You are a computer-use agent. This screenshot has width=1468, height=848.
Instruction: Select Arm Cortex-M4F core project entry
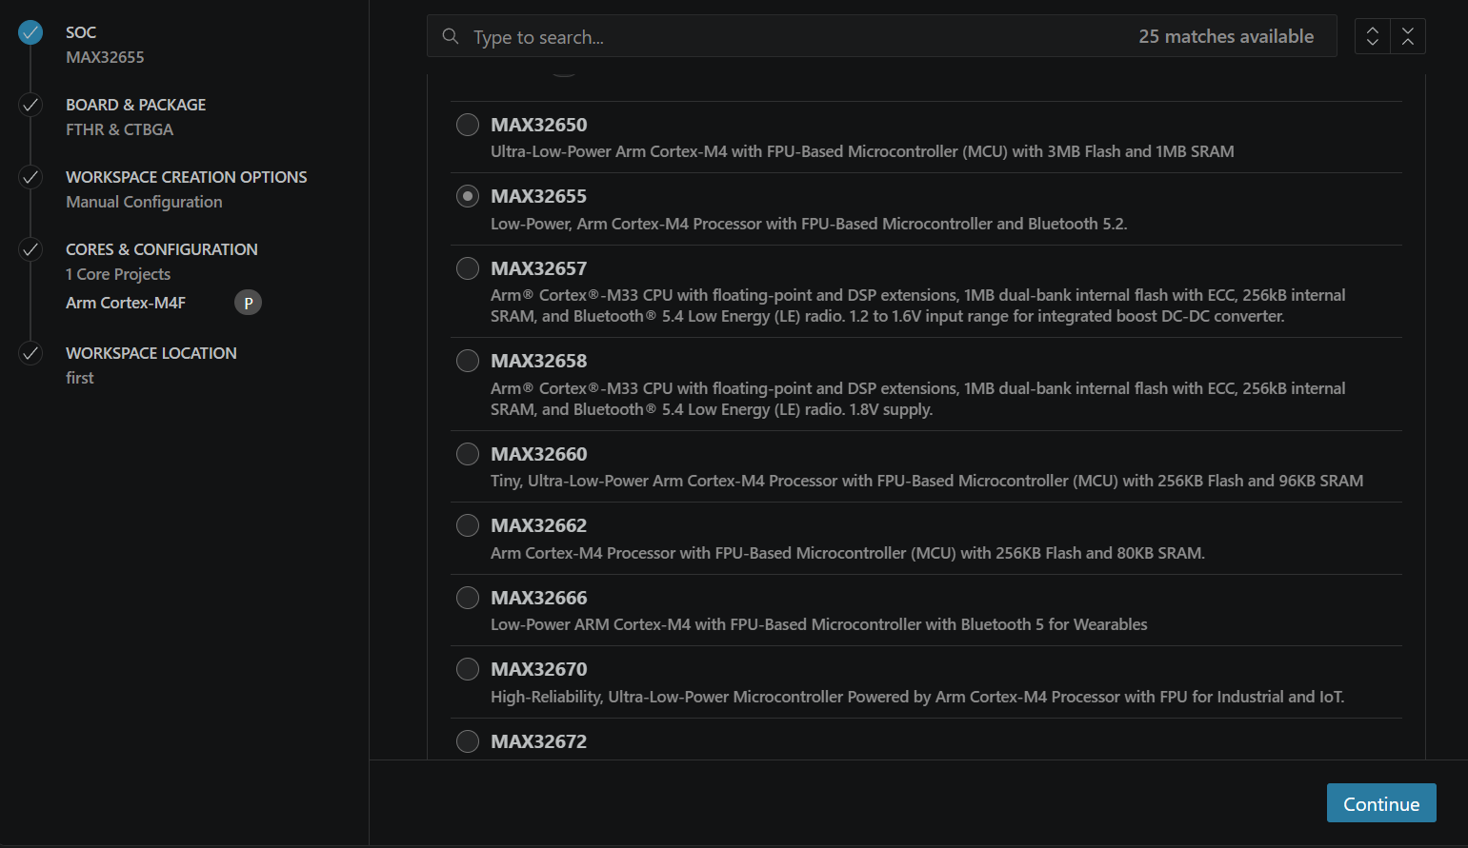tap(126, 303)
